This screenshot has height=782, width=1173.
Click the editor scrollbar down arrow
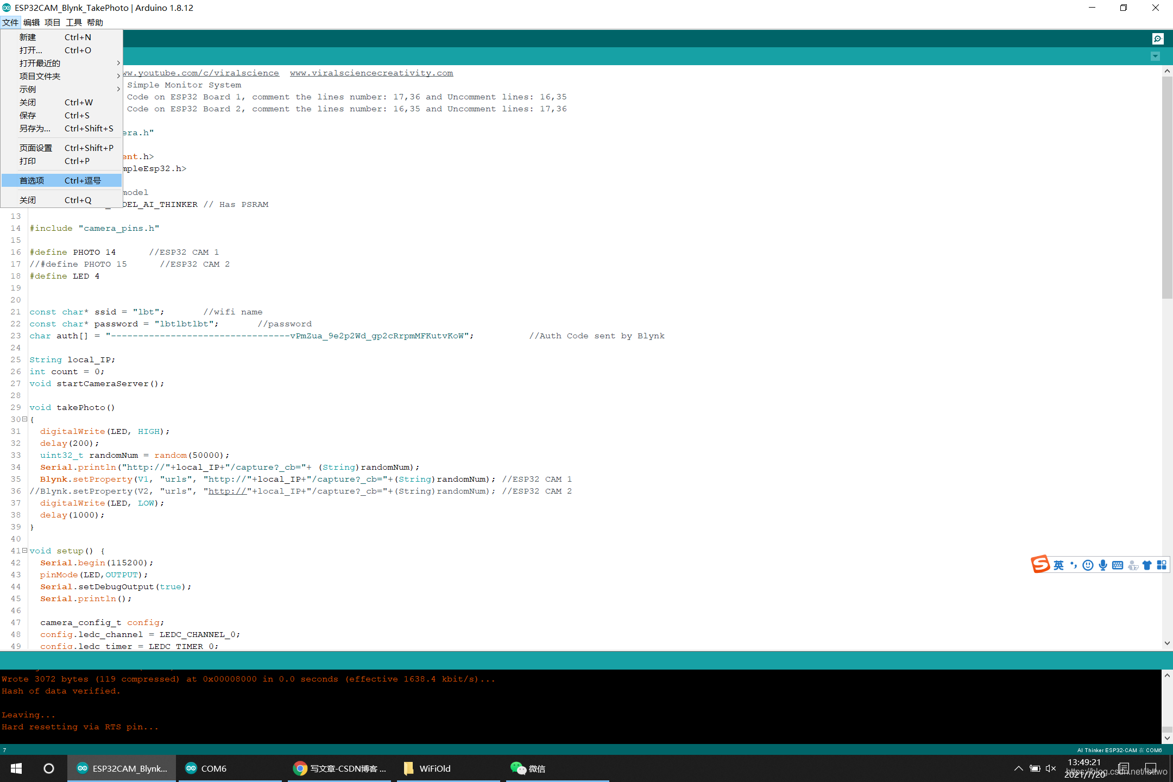click(x=1167, y=643)
